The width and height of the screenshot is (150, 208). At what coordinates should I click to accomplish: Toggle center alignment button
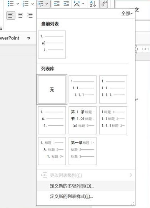pos(20,15)
